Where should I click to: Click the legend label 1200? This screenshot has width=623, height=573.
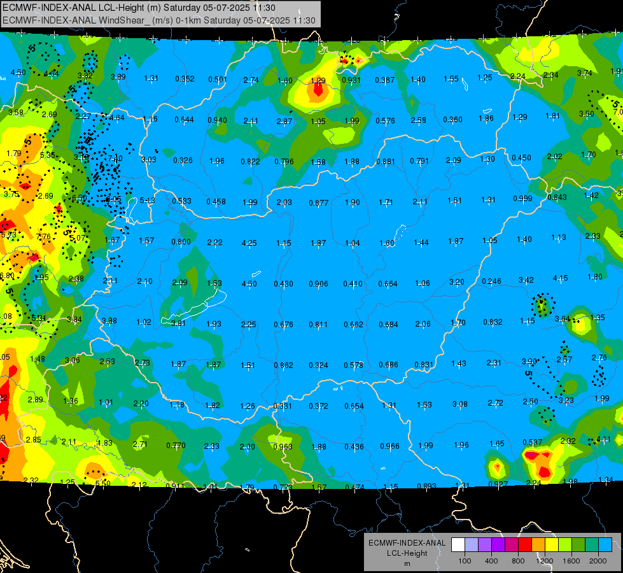(x=545, y=561)
